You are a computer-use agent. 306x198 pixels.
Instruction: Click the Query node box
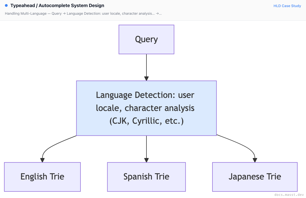tap(146, 39)
